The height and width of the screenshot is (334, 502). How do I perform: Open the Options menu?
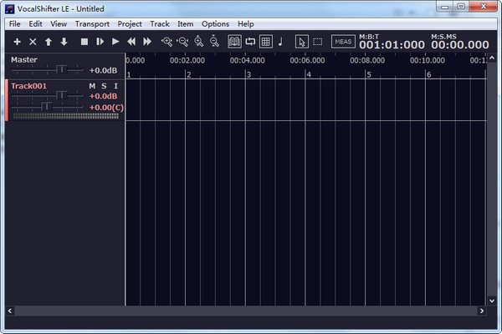[x=215, y=24]
